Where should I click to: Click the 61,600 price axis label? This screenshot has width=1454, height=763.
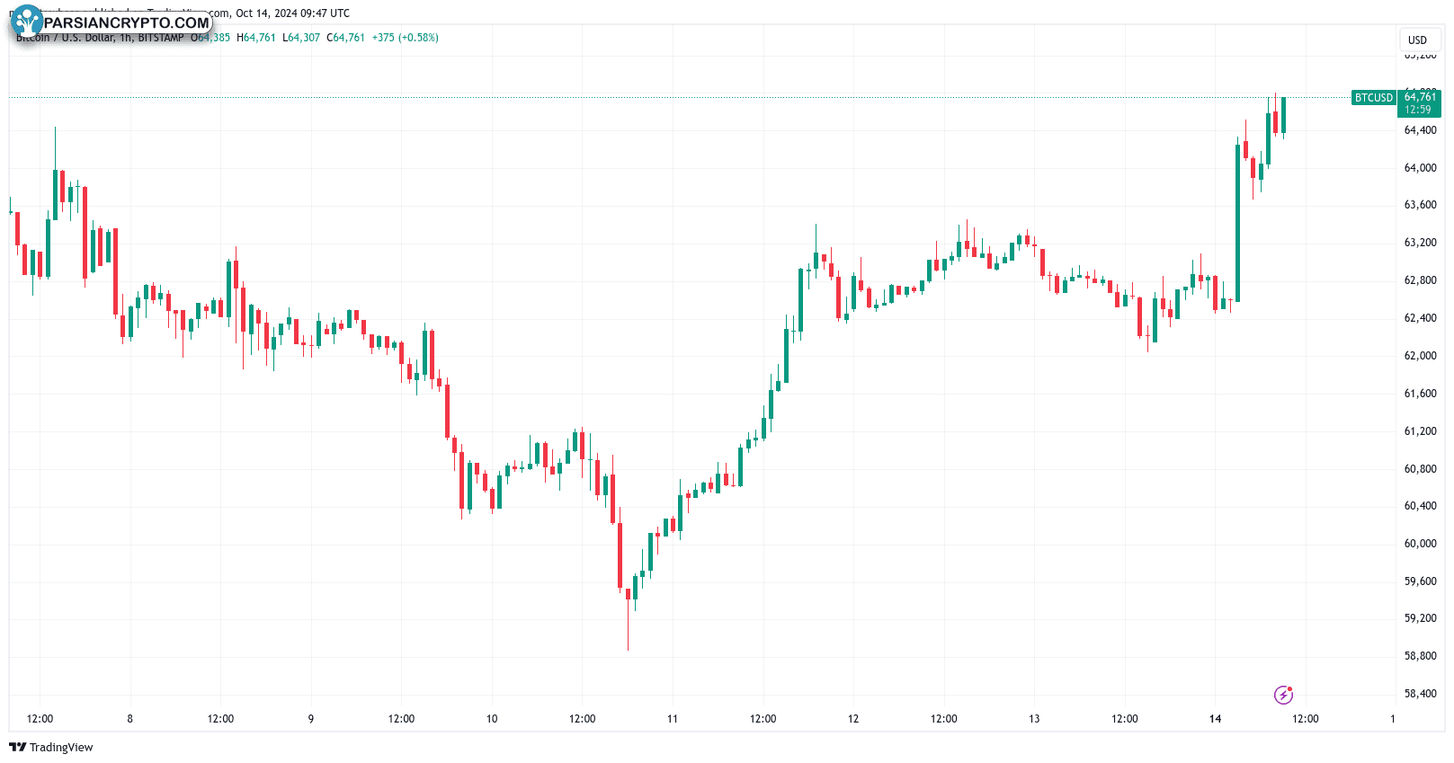(1420, 394)
